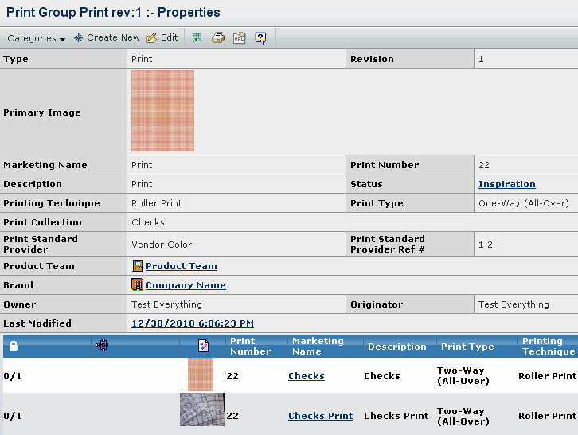Open the plaid primary image thumbnail
Screen dimensions: 578x435
(x=162, y=111)
